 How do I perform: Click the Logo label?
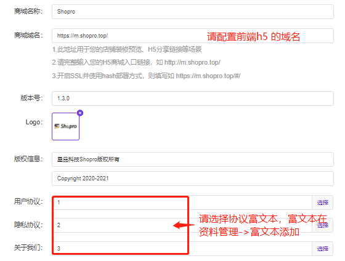(x=34, y=122)
